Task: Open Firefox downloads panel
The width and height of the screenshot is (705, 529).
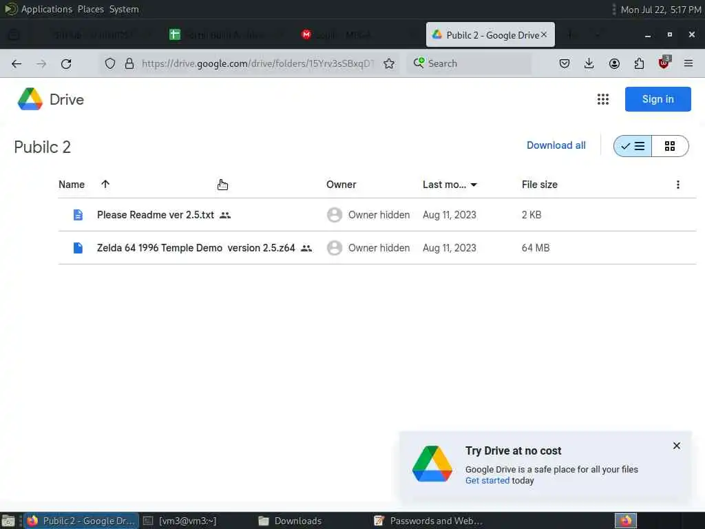Action: pos(589,63)
